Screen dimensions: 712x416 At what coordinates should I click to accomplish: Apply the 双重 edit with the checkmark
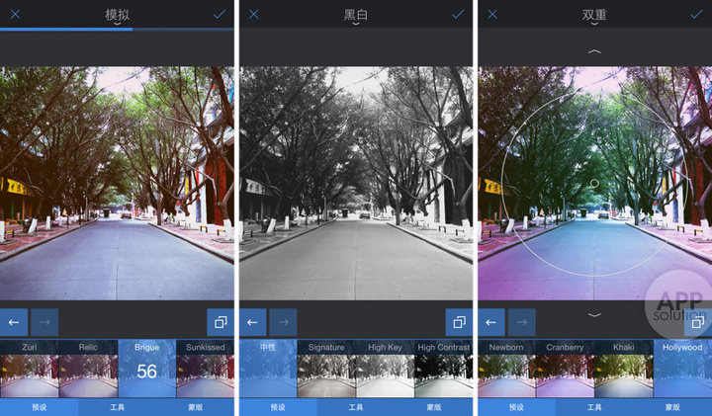coord(696,14)
